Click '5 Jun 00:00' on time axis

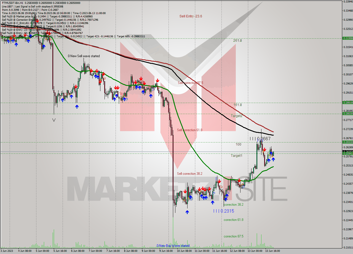(x=43, y=251)
